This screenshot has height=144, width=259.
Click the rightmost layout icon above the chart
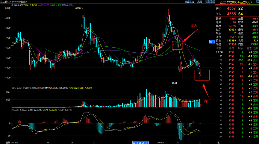[x=213, y=2]
